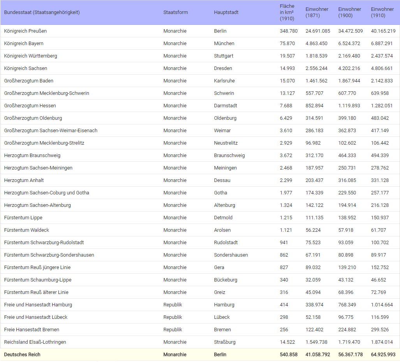This screenshot has width=400, height=362.
Task: Click the total 1900 population 56.367.178
Action: tap(350, 355)
